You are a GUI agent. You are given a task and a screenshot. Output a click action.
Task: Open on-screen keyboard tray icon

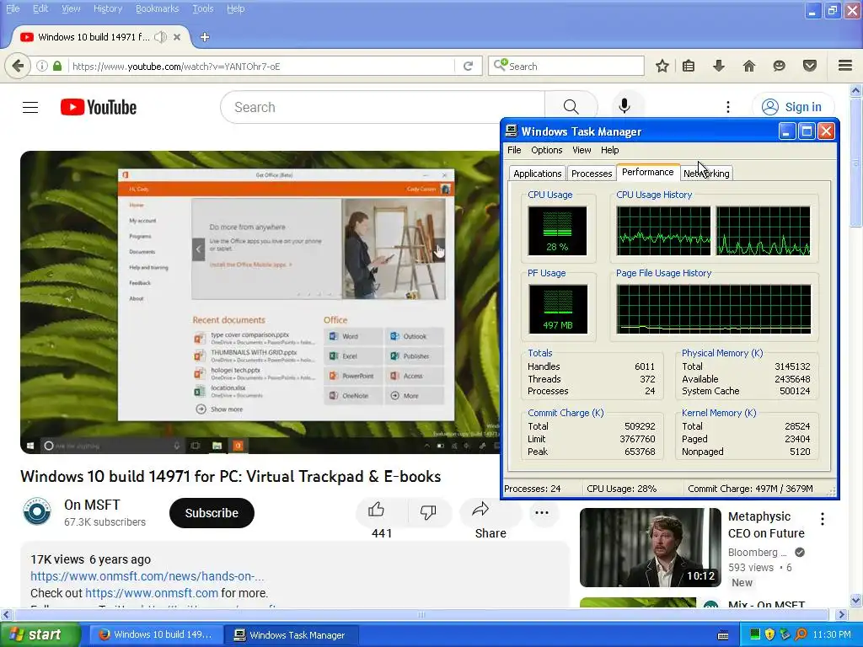(x=723, y=635)
